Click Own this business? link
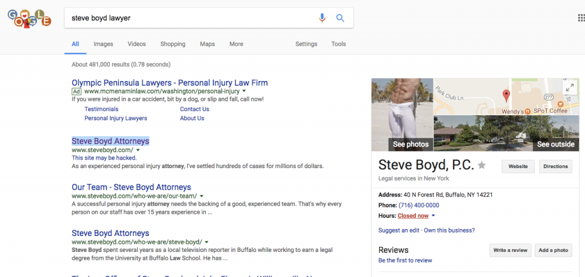585x277 pixels. click(x=449, y=230)
